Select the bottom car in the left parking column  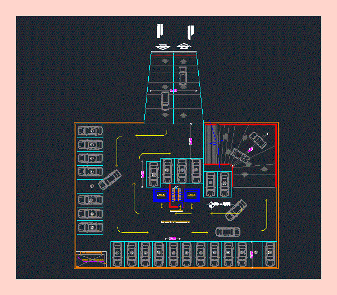click(x=90, y=227)
